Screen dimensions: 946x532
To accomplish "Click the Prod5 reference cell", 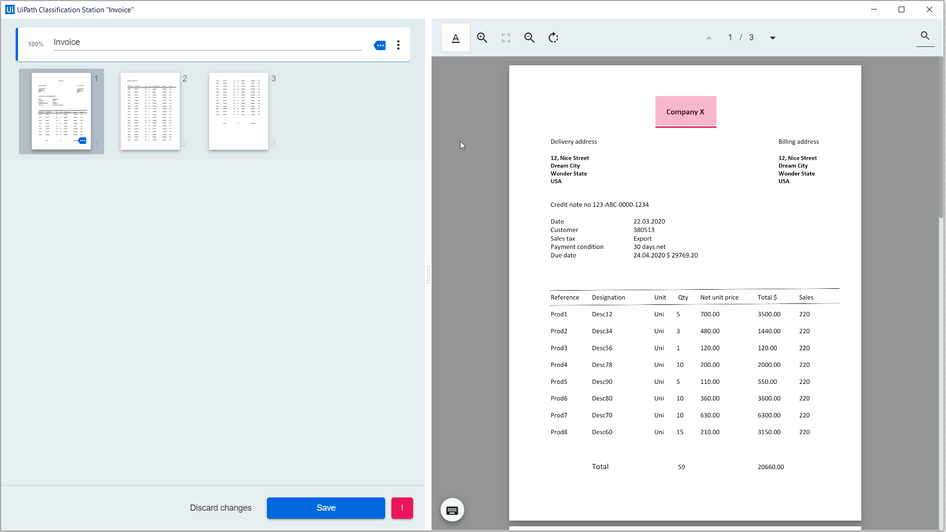I will [559, 381].
